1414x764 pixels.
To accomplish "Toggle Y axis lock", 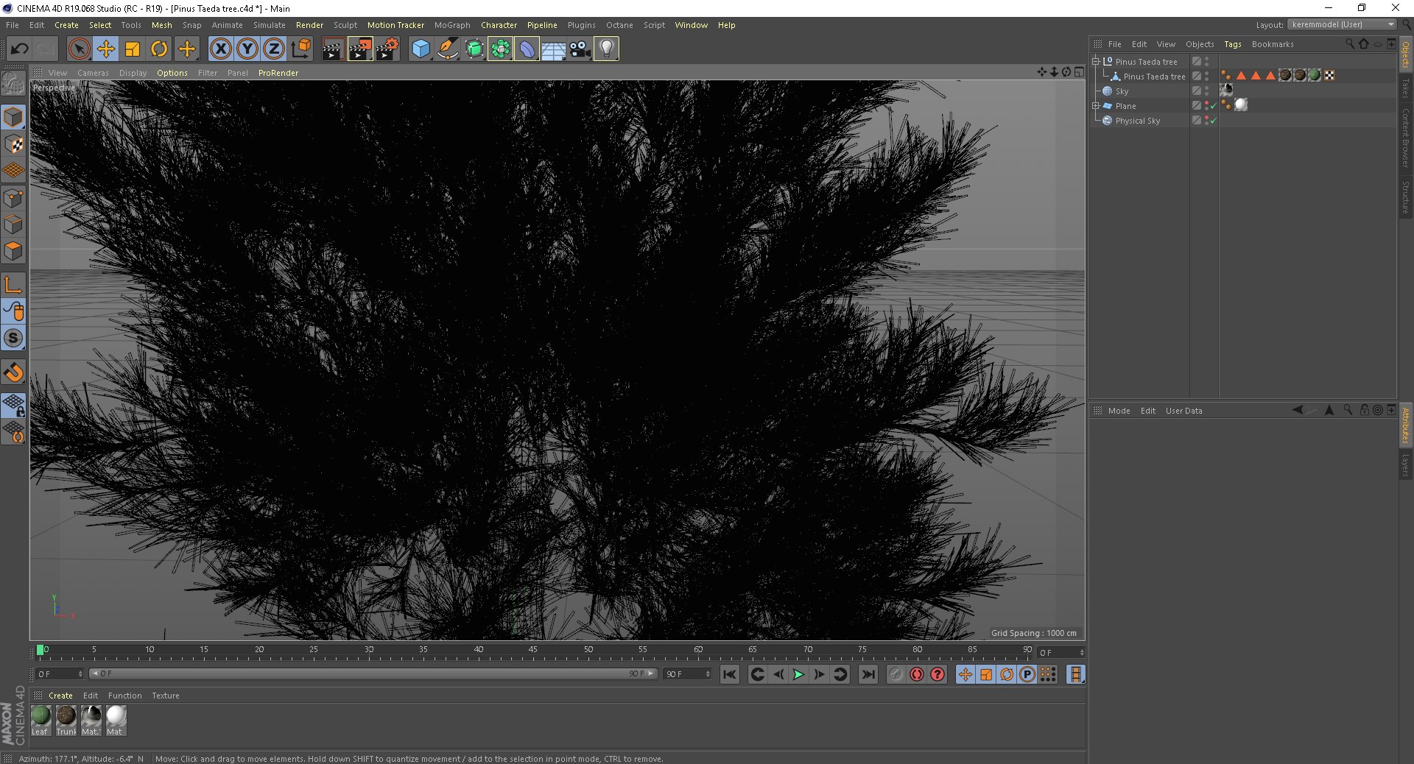I will (x=247, y=49).
